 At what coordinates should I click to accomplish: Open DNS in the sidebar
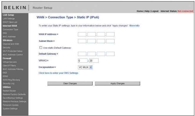(x=5, y=33)
